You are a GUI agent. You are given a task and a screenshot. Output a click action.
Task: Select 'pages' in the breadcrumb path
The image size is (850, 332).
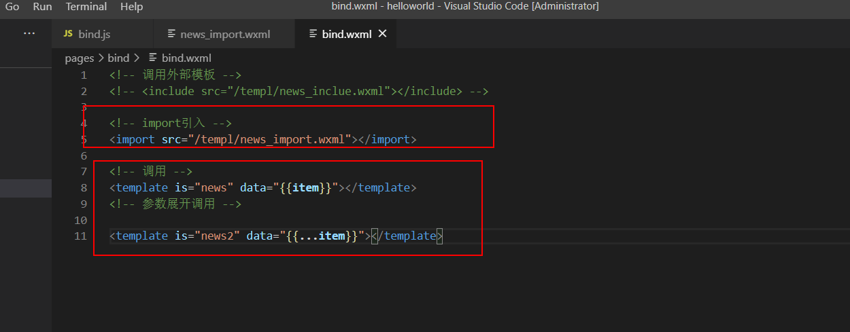pos(80,58)
